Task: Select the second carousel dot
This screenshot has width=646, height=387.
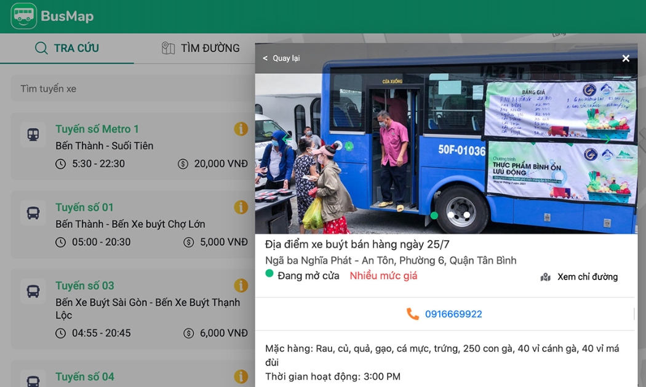Action: pyautogui.click(x=451, y=216)
